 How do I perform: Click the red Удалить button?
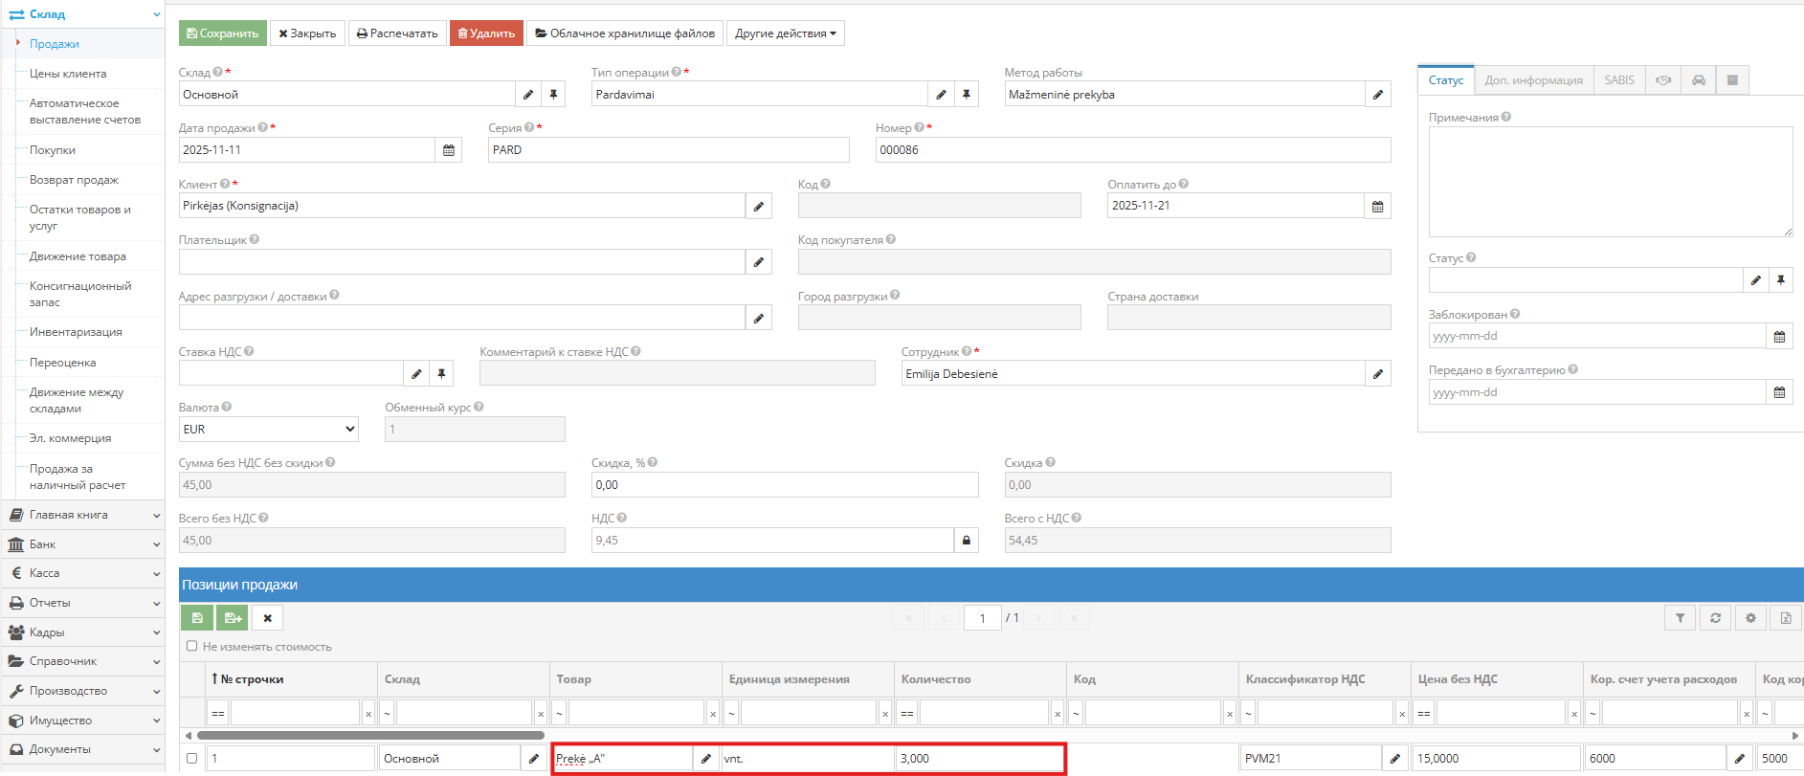click(486, 33)
